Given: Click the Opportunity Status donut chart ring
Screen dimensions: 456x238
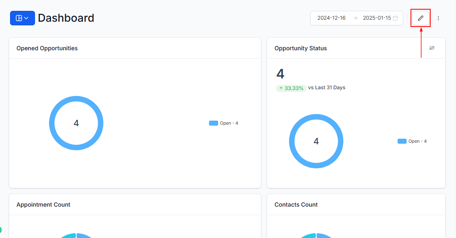Looking at the screenshot, I should tap(292, 141).
